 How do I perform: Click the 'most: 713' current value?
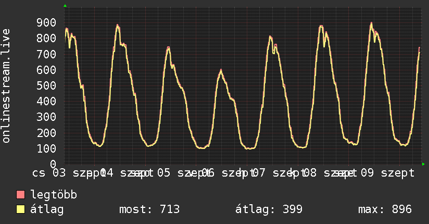[149, 209]
